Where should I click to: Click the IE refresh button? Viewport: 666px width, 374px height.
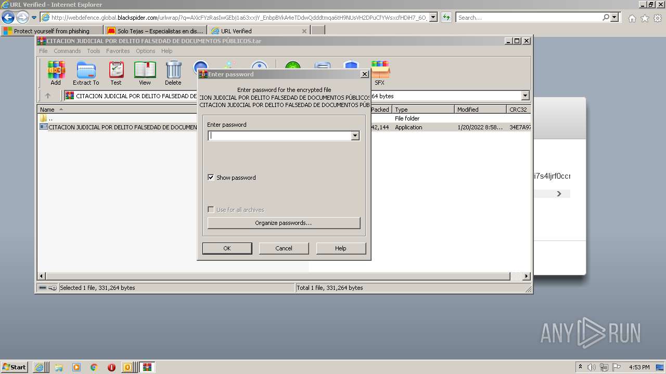coord(446,17)
